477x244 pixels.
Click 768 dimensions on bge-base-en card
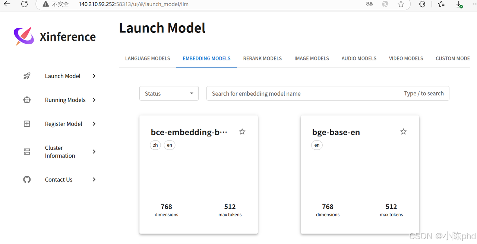pos(328,210)
